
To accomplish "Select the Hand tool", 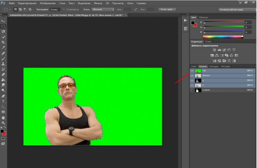I will [3, 117].
